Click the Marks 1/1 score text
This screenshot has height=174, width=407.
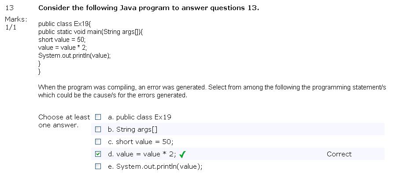click(x=16, y=23)
